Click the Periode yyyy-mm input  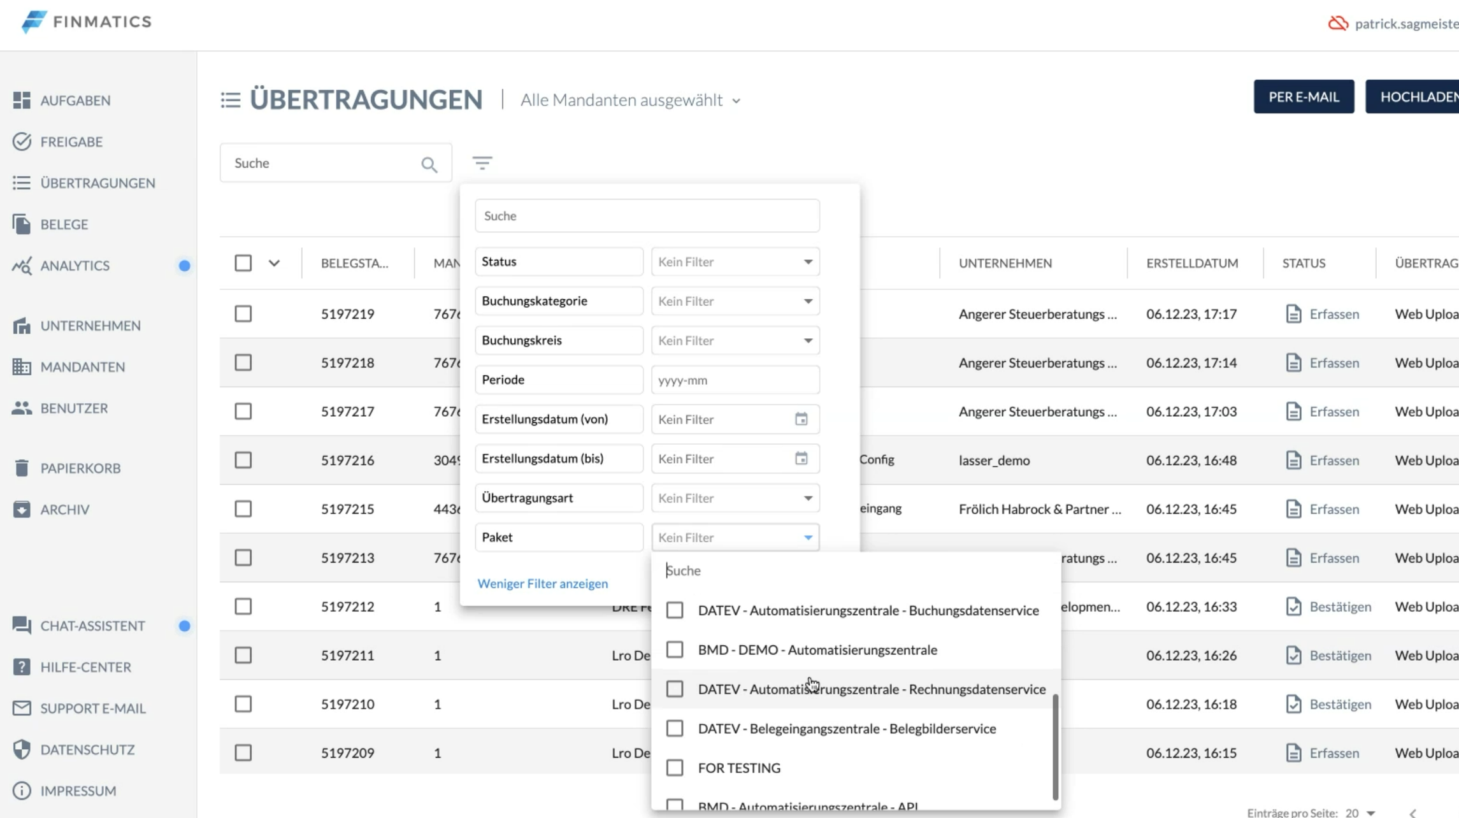pyautogui.click(x=735, y=380)
